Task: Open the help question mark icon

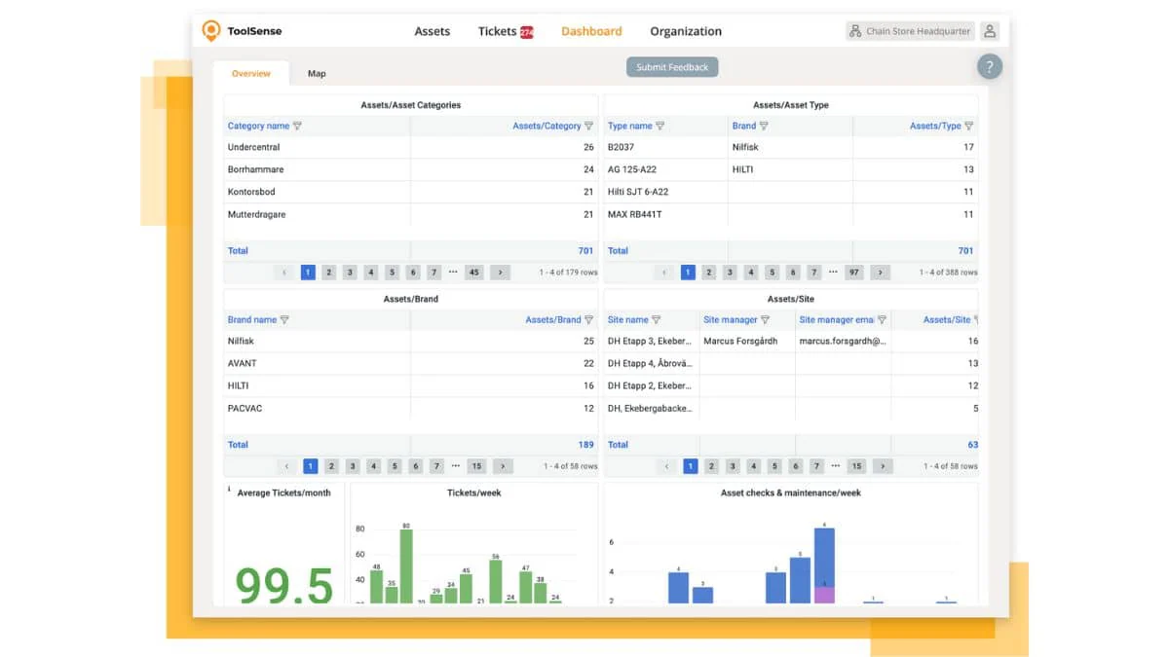Action: click(990, 67)
